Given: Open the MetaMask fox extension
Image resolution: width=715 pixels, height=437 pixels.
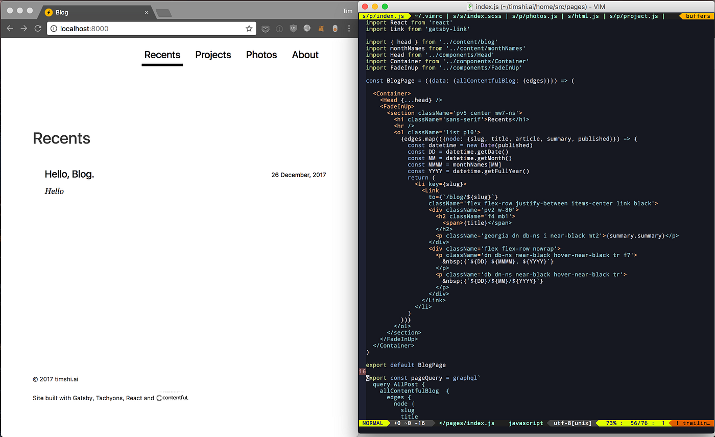Looking at the screenshot, I should pyautogui.click(x=321, y=29).
